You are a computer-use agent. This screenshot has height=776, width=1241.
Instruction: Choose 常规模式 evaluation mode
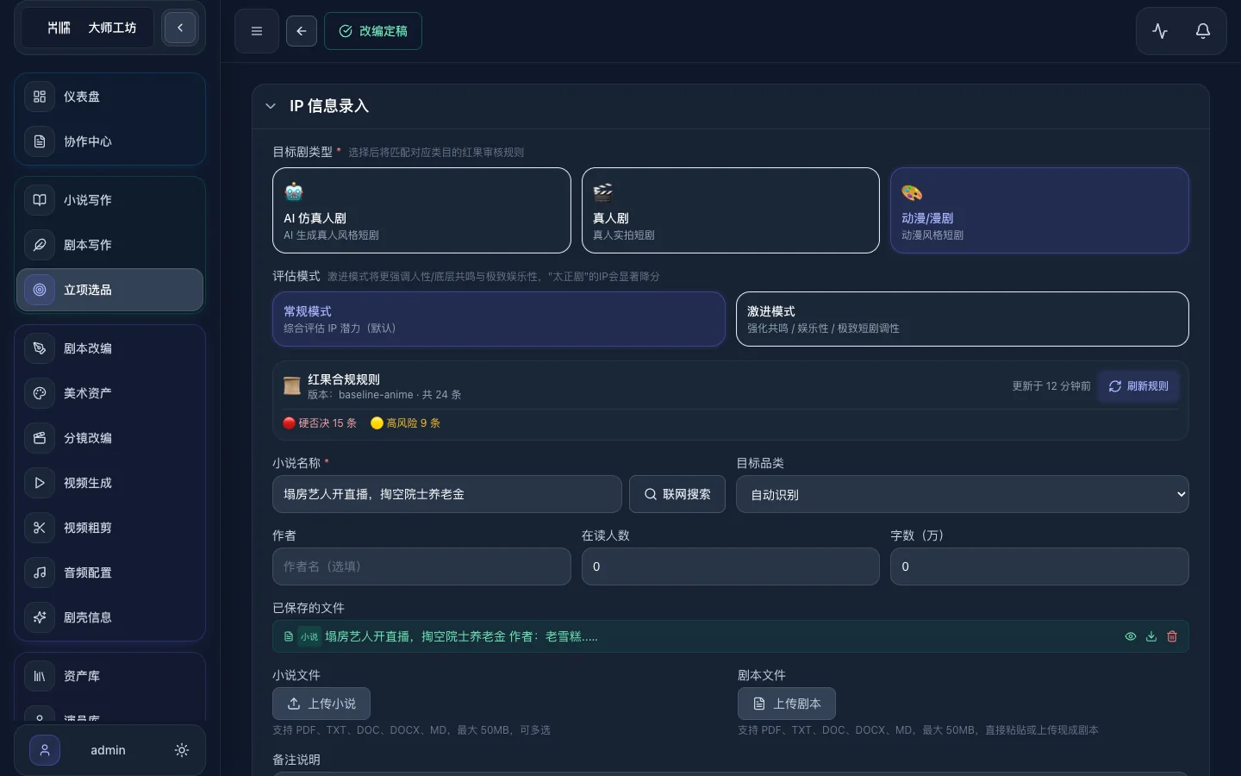click(x=499, y=319)
